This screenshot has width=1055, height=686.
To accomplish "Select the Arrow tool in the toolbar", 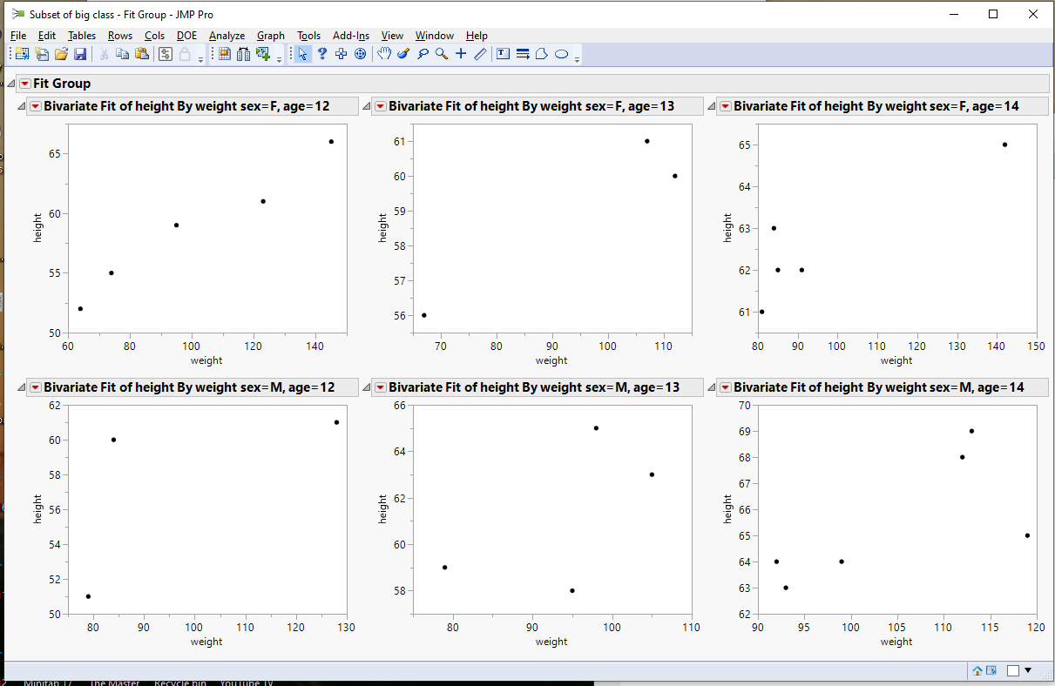I will pos(301,53).
